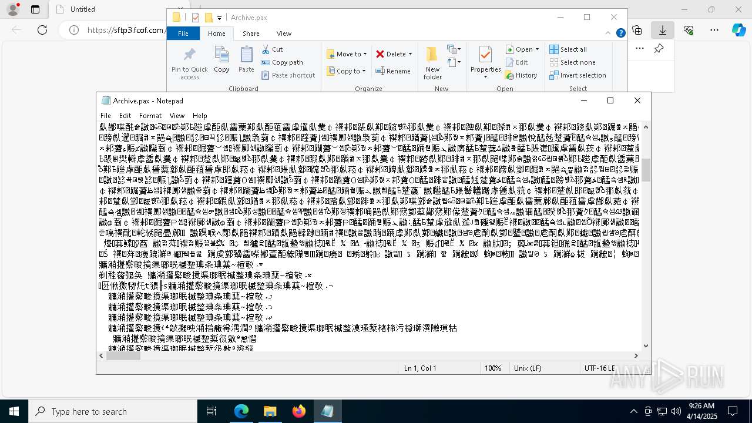The image size is (752, 423).
Task: Open the Copy to dropdown
Action: click(x=347, y=71)
